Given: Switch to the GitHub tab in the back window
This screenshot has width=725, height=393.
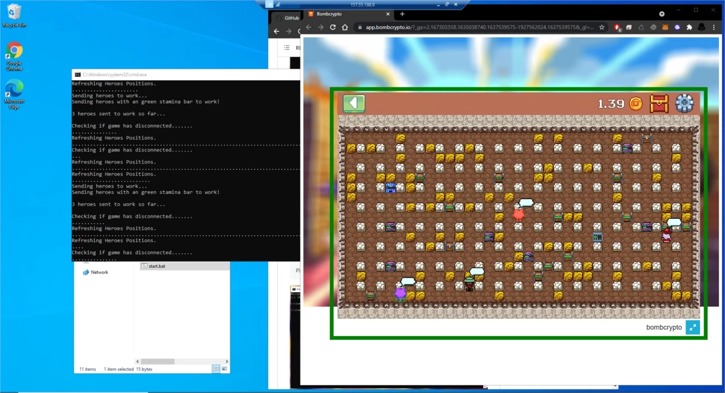Looking at the screenshot, I should click(287, 18).
